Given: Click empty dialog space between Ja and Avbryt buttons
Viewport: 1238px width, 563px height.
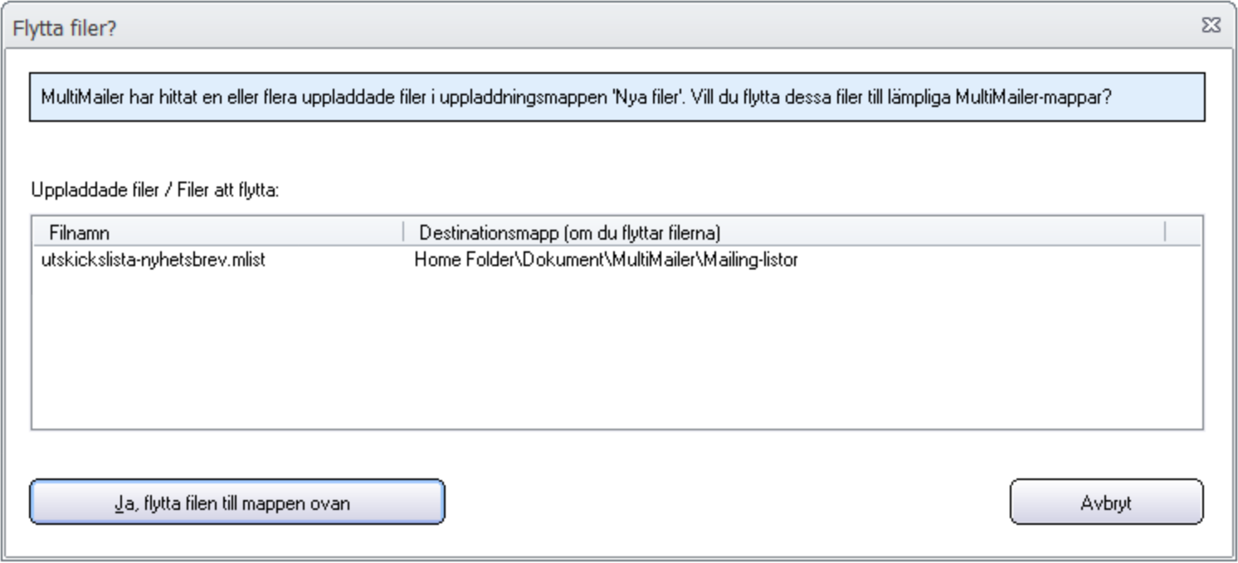Looking at the screenshot, I should (x=727, y=502).
